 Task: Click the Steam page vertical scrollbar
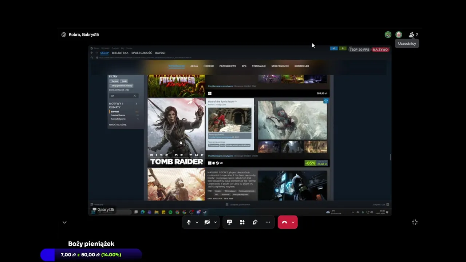(390, 157)
